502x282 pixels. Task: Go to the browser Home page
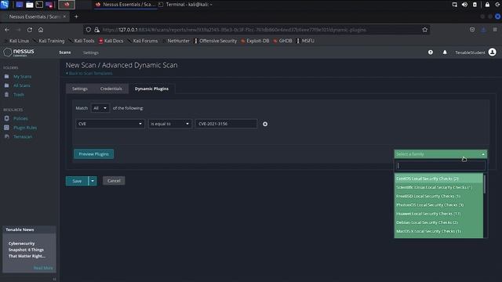[41, 30]
